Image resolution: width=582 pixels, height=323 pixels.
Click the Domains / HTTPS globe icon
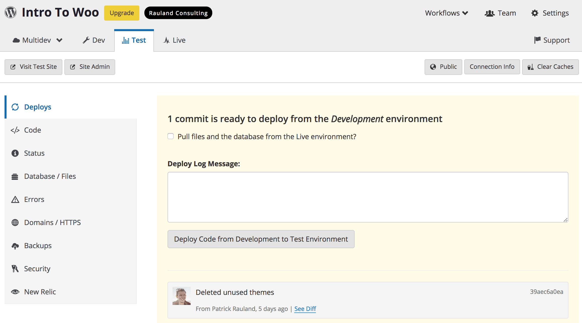(15, 223)
